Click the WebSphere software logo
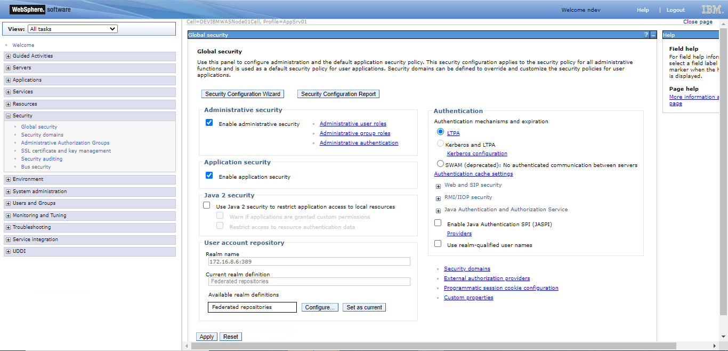 pos(40,10)
